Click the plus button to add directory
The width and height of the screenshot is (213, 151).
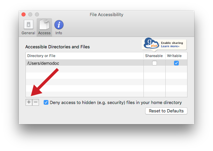(x=29, y=102)
